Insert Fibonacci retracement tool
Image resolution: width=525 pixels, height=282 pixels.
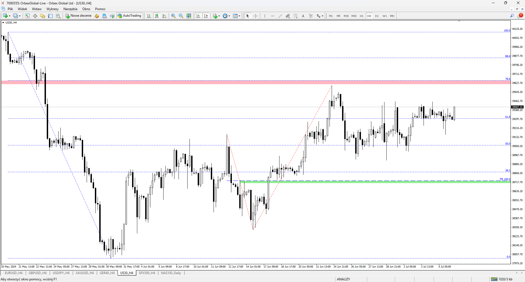(x=295, y=16)
